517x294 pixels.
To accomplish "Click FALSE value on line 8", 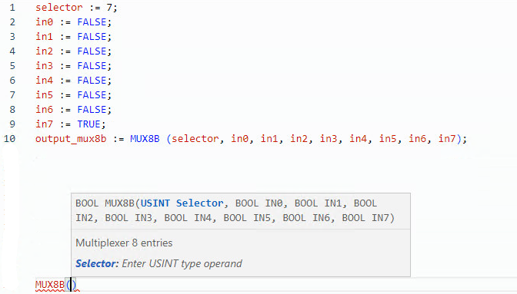I will click(x=92, y=110).
